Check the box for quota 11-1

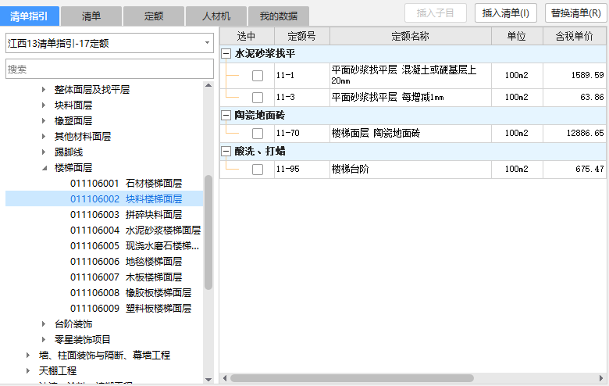point(258,76)
